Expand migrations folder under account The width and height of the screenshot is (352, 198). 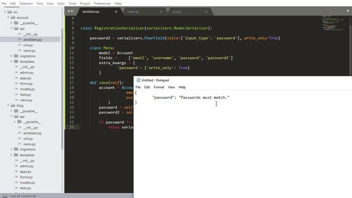click(12, 56)
